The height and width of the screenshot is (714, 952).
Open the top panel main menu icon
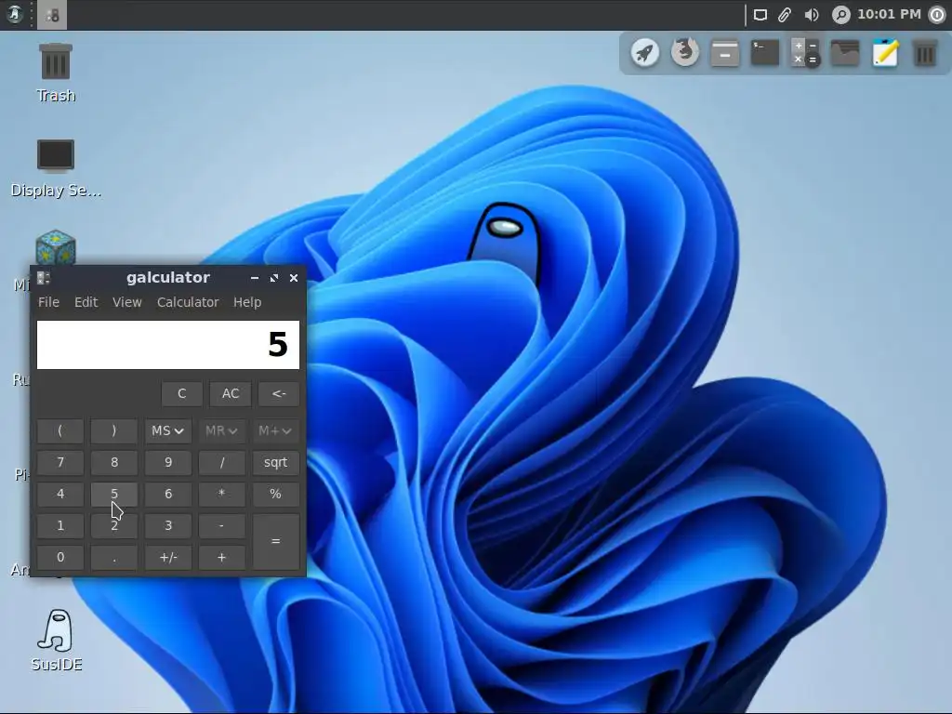pos(15,15)
